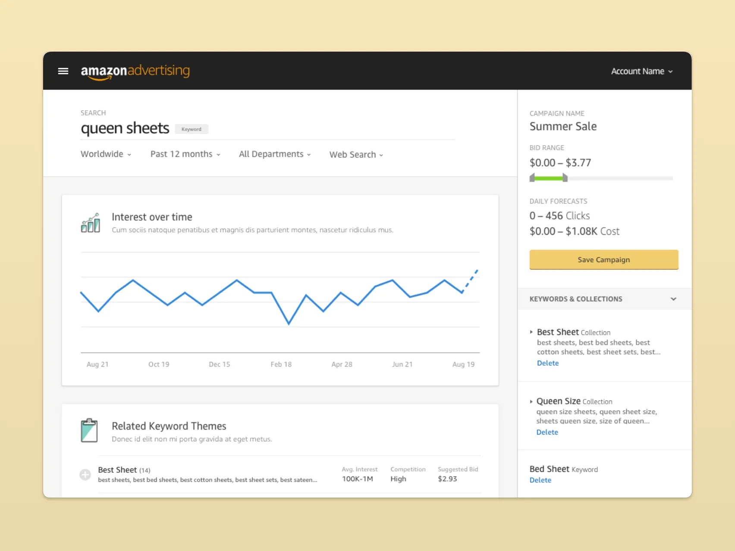Delete the Queen Size collection

click(547, 432)
